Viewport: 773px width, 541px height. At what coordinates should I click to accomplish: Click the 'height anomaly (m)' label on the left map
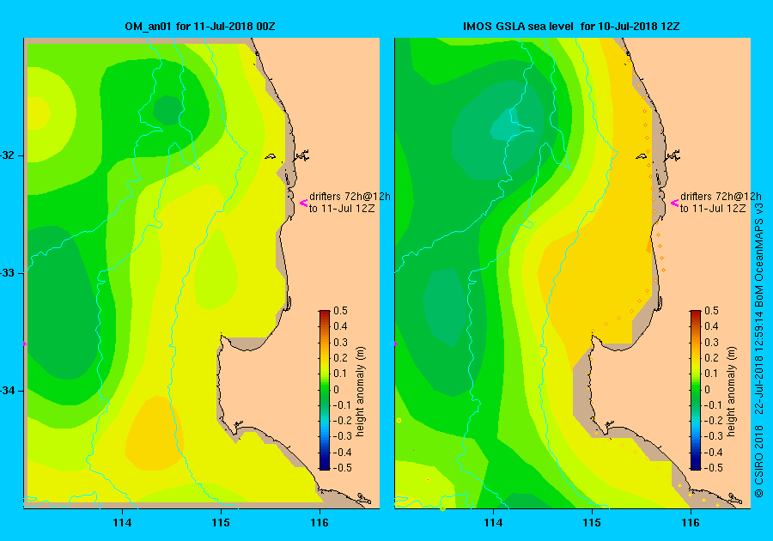pos(360,392)
